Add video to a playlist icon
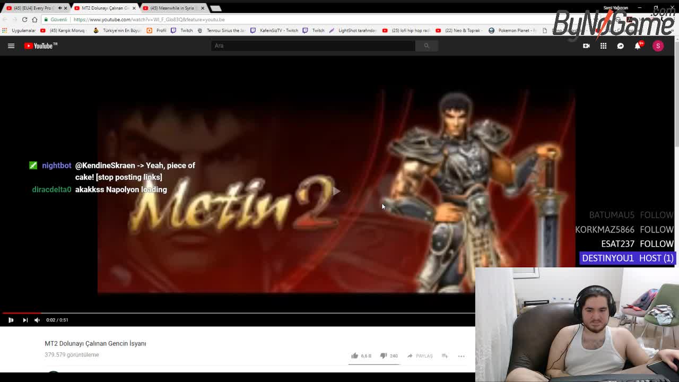The image size is (679, 382). 445,355
